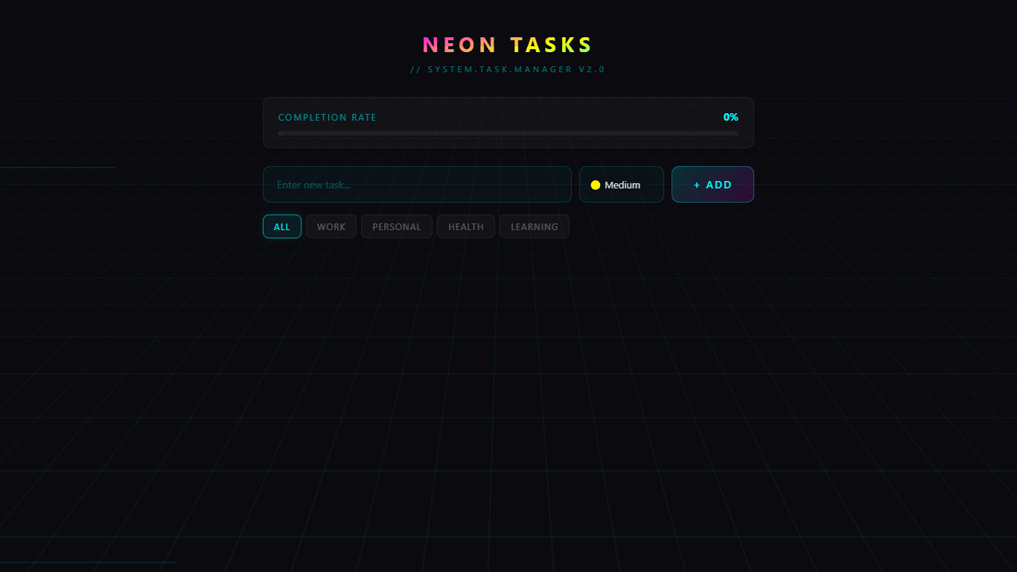Click the yellow priority dot indicator
The height and width of the screenshot is (572, 1017).
coord(596,185)
